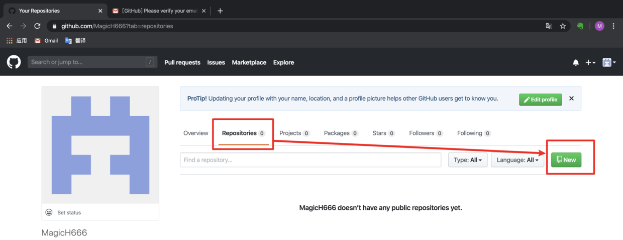Open the Gmail bookmark
623x240 pixels.
pos(46,41)
